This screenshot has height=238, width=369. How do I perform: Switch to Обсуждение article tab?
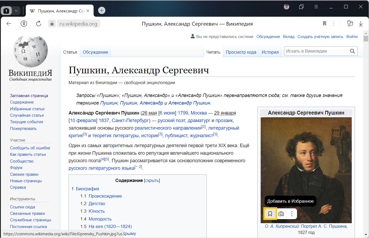click(x=95, y=52)
